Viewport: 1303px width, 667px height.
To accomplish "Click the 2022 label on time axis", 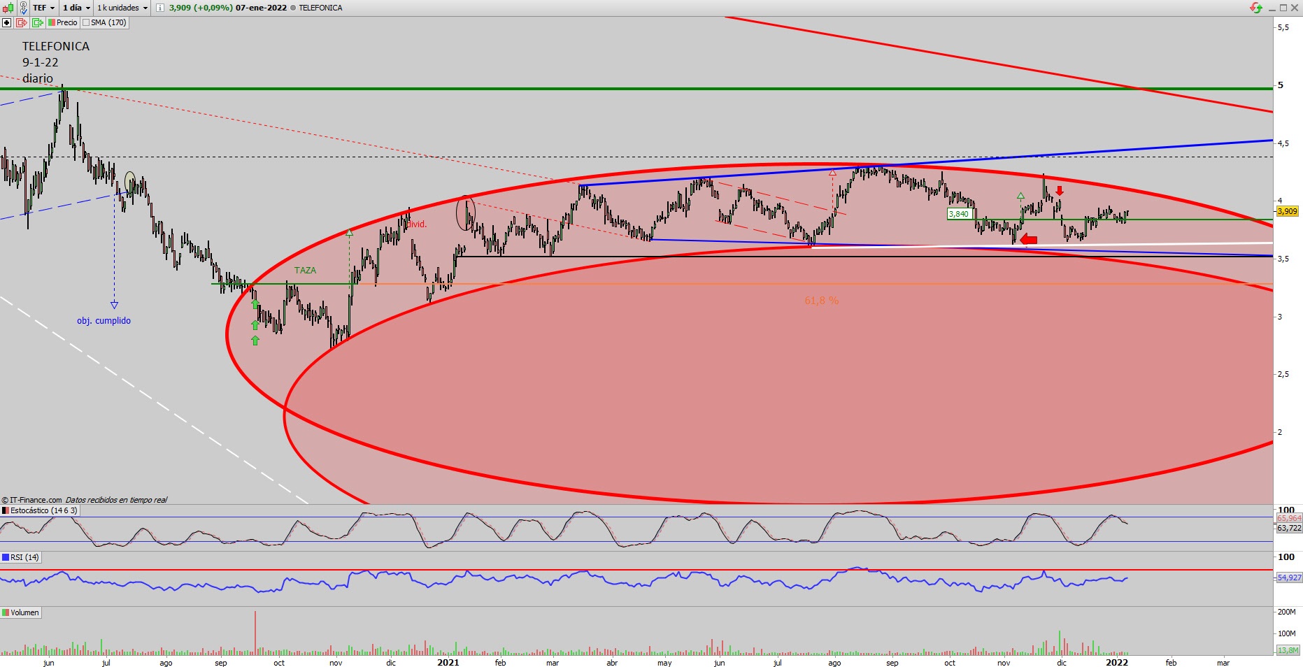I will click(1117, 663).
